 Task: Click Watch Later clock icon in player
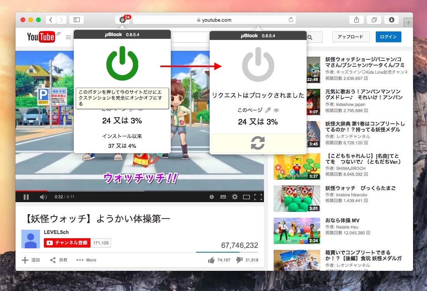pos(212,197)
